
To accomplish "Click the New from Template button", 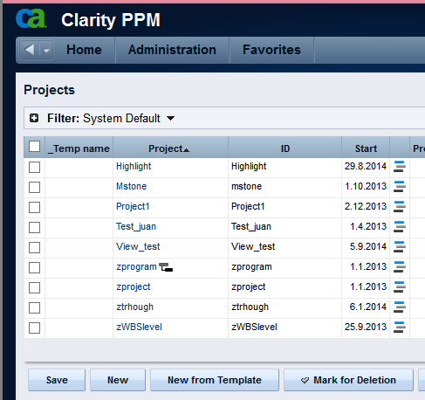I will pos(215,380).
